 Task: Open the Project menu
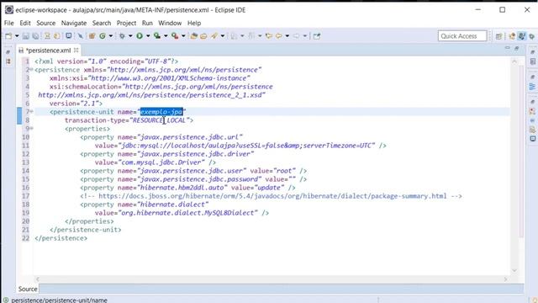(126, 23)
